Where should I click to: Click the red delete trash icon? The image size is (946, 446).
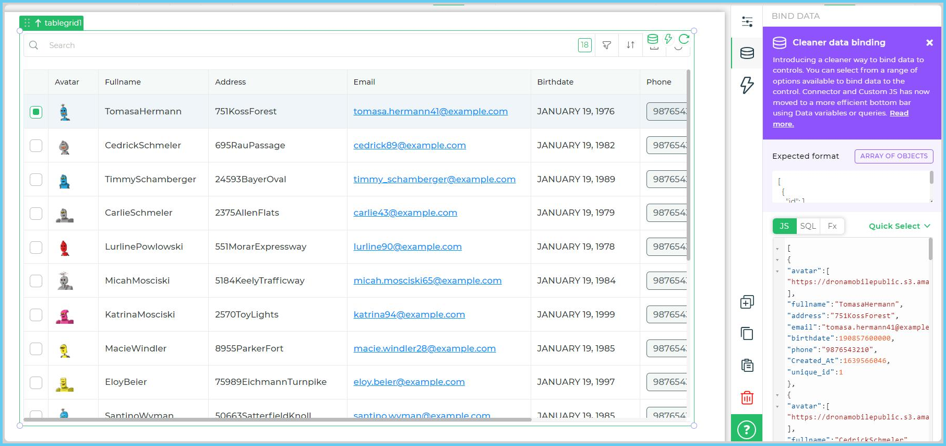coord(747,397)
